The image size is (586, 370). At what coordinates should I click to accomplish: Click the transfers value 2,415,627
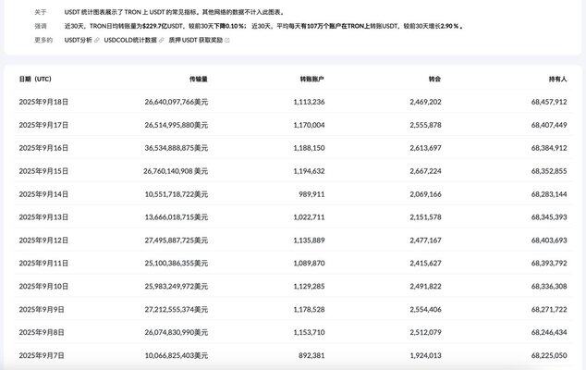pos(425,264)
